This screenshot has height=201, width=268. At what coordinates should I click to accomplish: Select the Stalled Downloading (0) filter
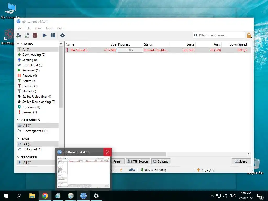(38, 102)
